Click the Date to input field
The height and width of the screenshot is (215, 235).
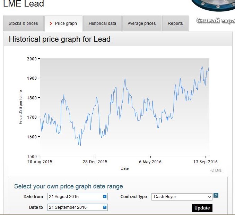[78, 207]
